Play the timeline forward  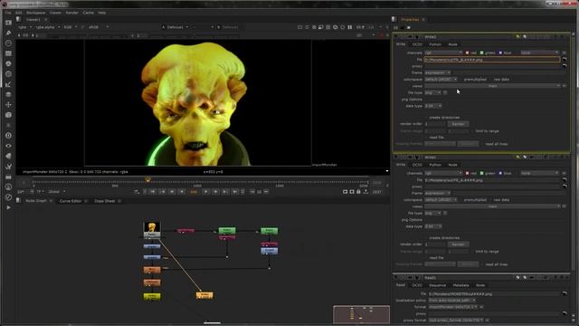coord(206,192)
